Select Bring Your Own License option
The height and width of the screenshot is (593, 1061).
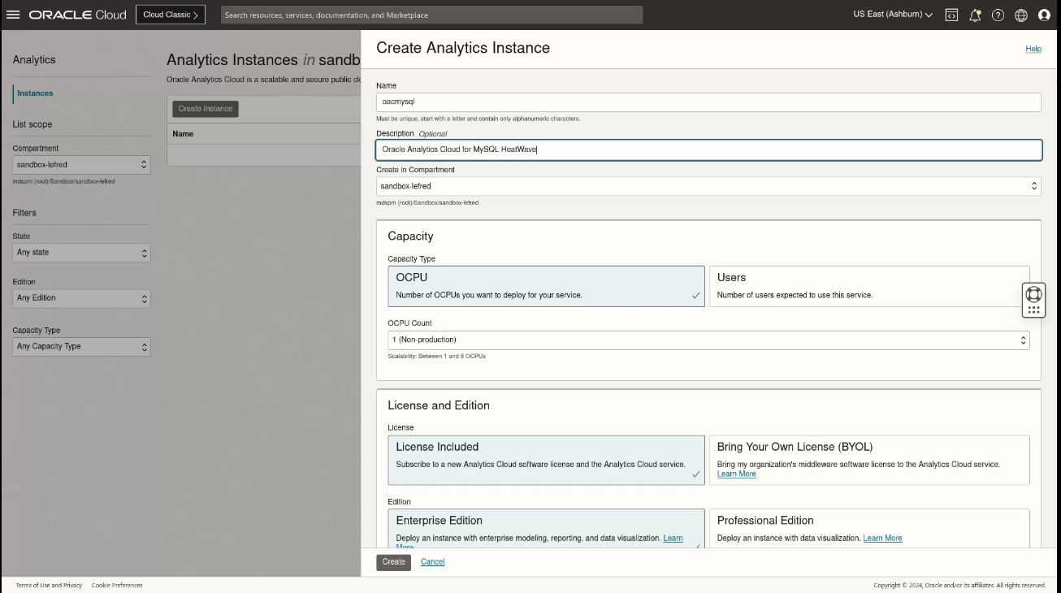pos(868,460)
